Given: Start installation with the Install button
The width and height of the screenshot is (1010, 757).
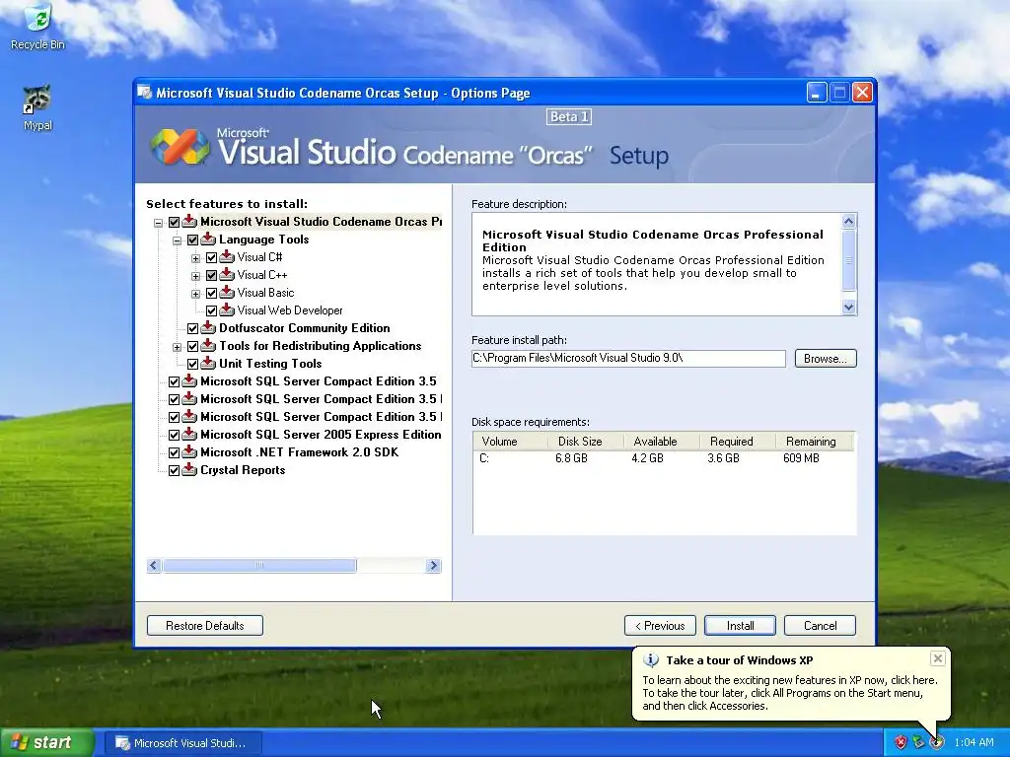Looking at the screenshot, I should coord(740,626).
